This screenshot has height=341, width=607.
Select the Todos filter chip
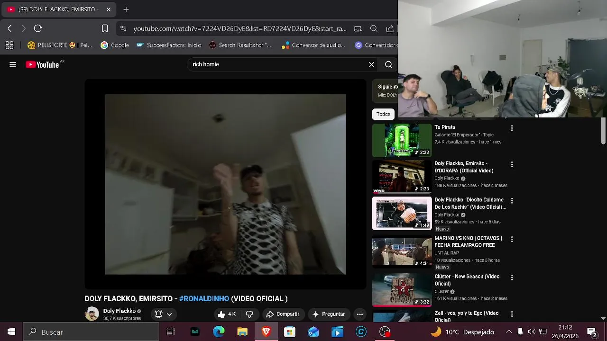point(383,114)
